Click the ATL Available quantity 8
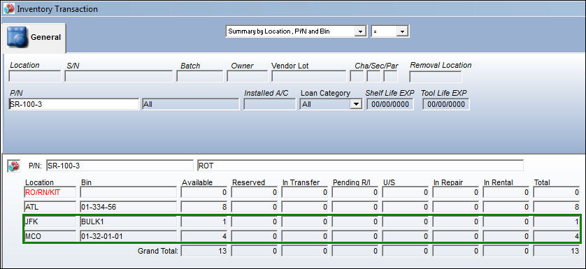Viewport: 586px width, 269px height. click(204, 207)
